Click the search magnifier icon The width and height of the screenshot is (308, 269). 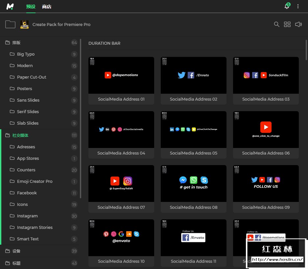pos(277,24)
